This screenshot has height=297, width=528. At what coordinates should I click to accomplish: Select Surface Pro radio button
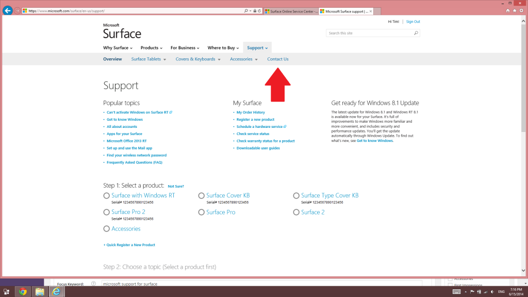coord(202,212)
